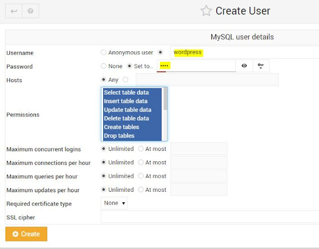Select the named username radio button

[x=160, y=52]
